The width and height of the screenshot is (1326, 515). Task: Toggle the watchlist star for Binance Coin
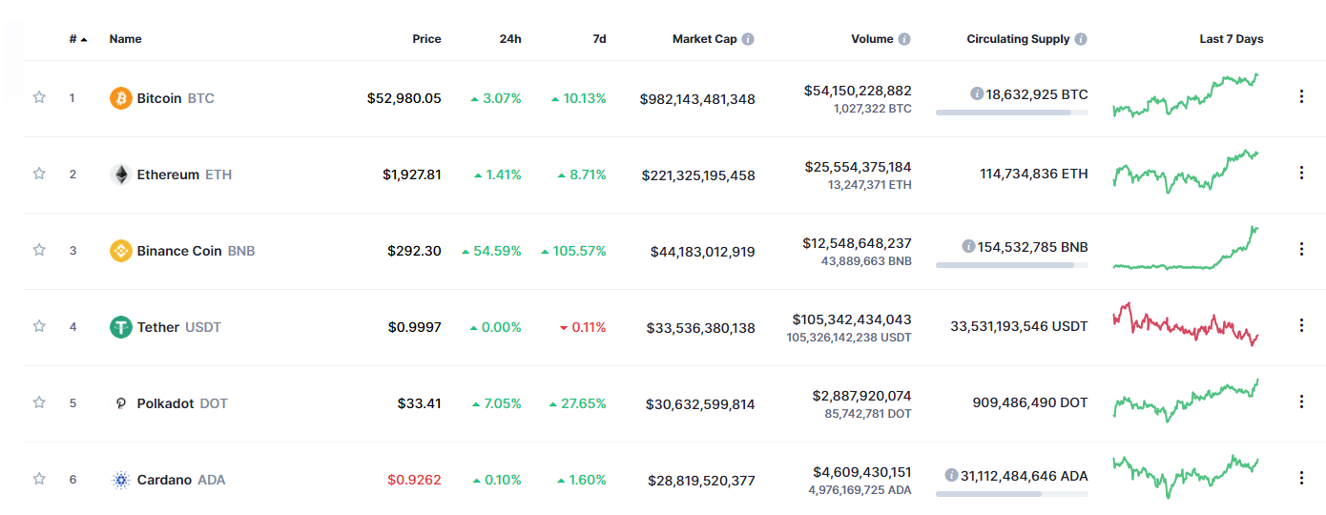pos(39,250)
